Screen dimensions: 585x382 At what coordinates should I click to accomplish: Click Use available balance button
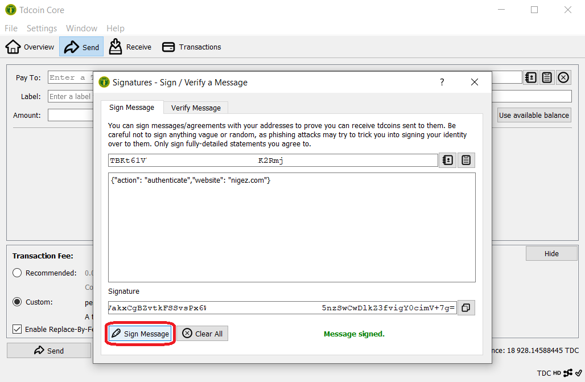click(534, 115)
